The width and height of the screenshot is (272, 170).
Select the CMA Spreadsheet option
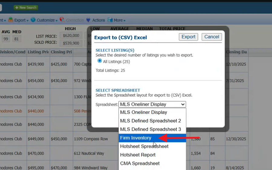coord(140,163)
